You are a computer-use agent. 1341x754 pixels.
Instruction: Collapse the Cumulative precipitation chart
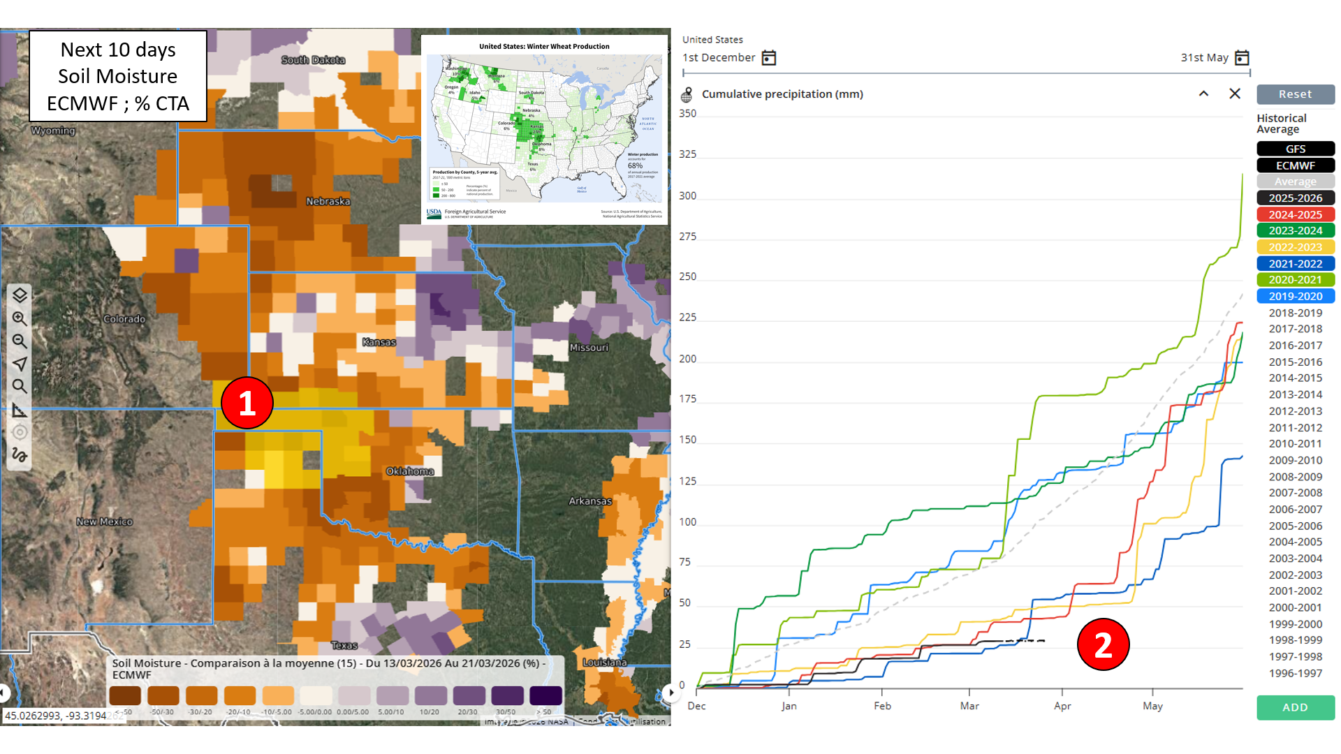[x=1203, y=94]
